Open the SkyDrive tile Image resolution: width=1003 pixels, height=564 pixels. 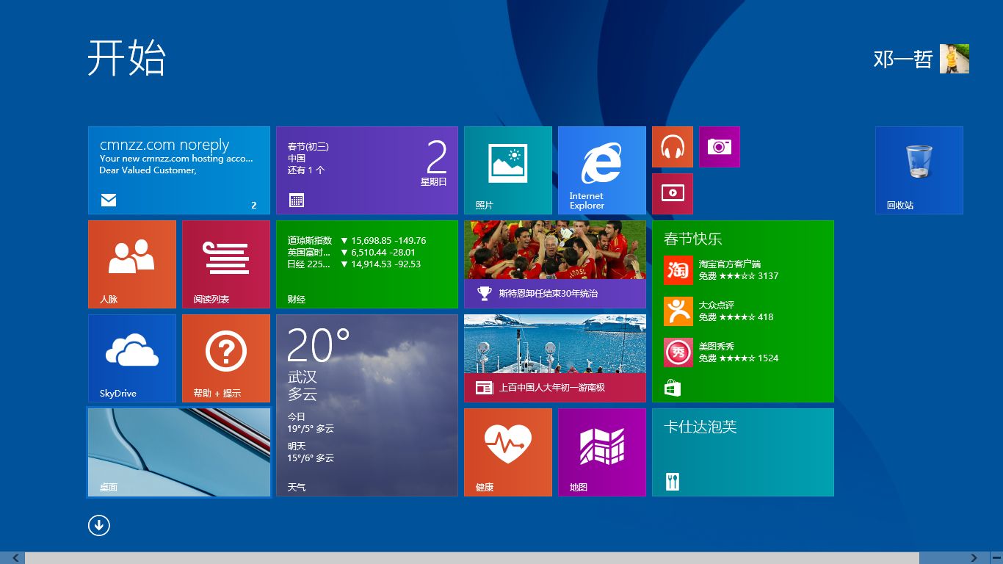132,358
